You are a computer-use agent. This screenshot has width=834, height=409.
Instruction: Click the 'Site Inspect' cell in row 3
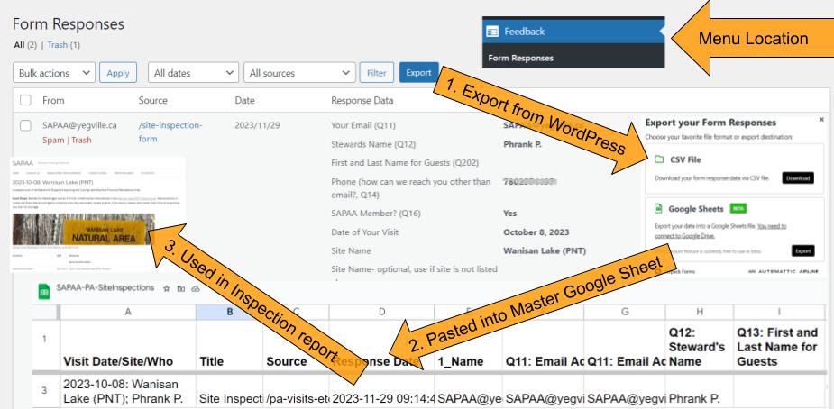(229, 392)
